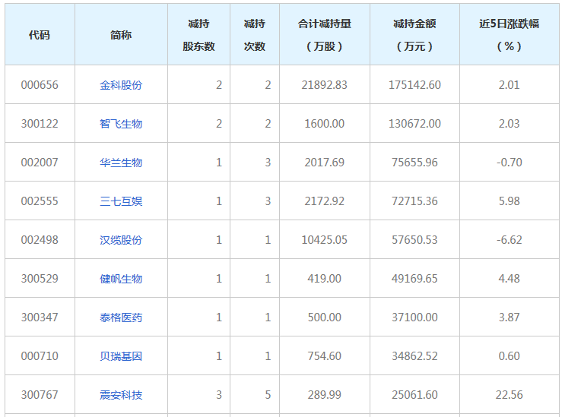The image size is (562, 417).
Task: Open the 金科股份 stock link
Action: pyautogui.click(x=121, y=85)
